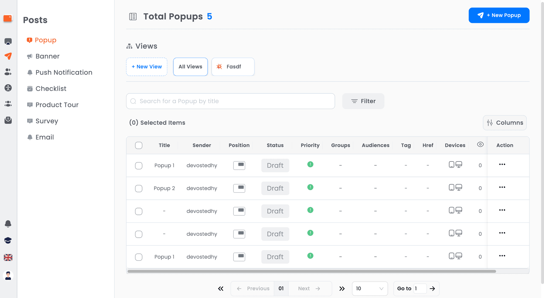Switch to the Fasdf view tab
This screenshot has width=544, height=298.
pyautogui.click(x=233, y=67)
